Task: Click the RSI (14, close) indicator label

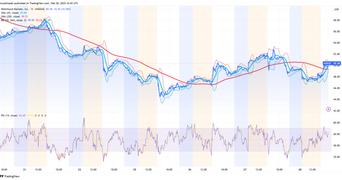Action: coord(9,116)
